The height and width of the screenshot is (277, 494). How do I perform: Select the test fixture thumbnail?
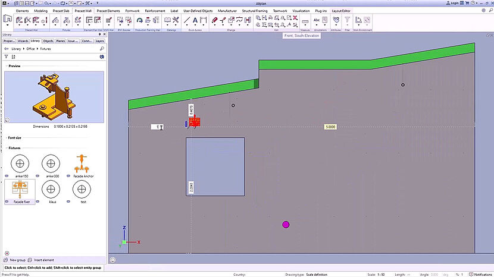(x=82, y=190)
